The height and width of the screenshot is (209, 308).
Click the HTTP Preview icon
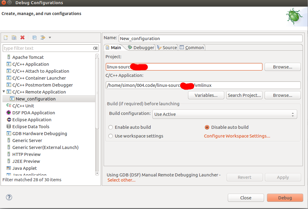pyautogui.click(x=9, y=154)
